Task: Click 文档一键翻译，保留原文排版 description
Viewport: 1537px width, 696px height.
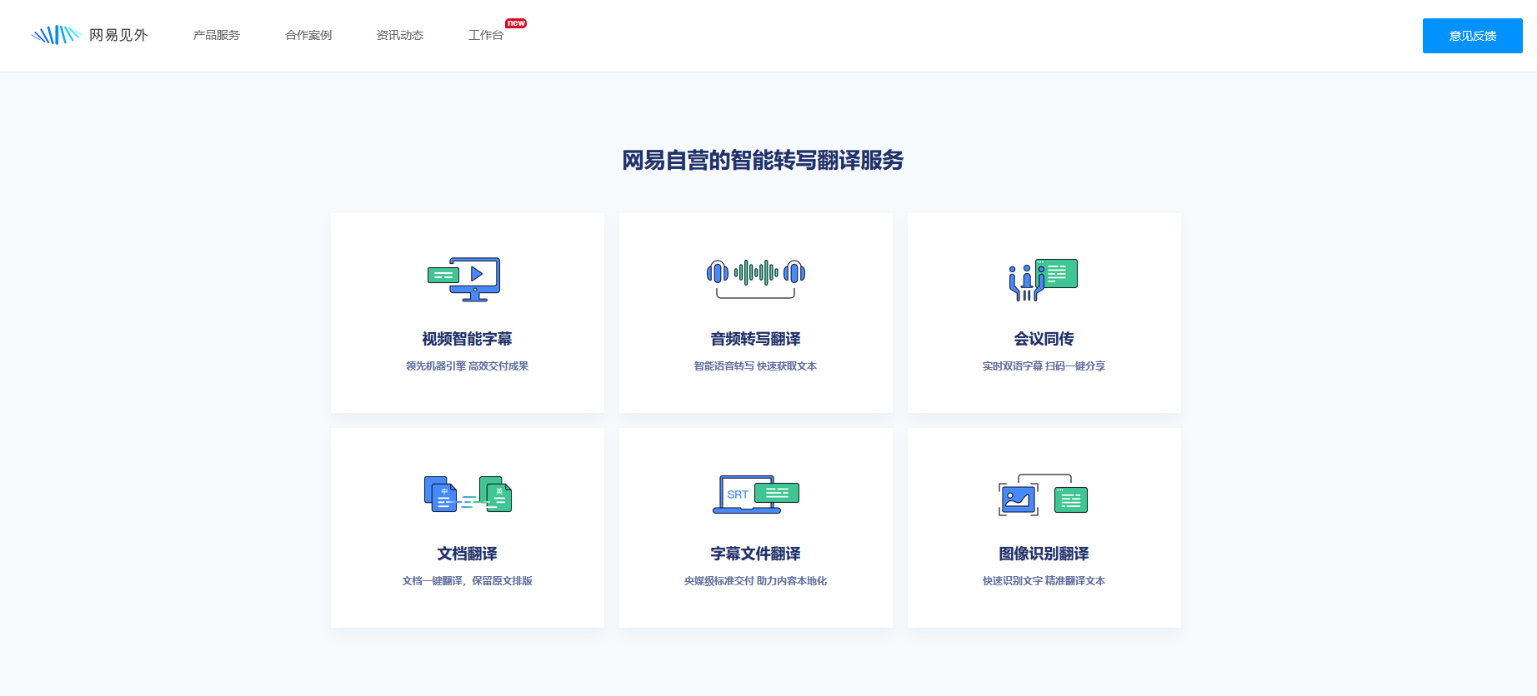Action: (x=467, y=581)
